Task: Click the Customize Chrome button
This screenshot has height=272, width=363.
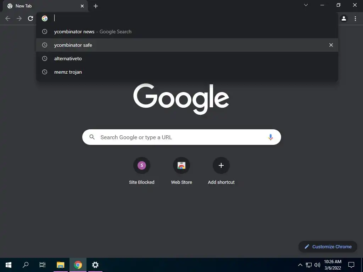Action: [x=328, y=246]
